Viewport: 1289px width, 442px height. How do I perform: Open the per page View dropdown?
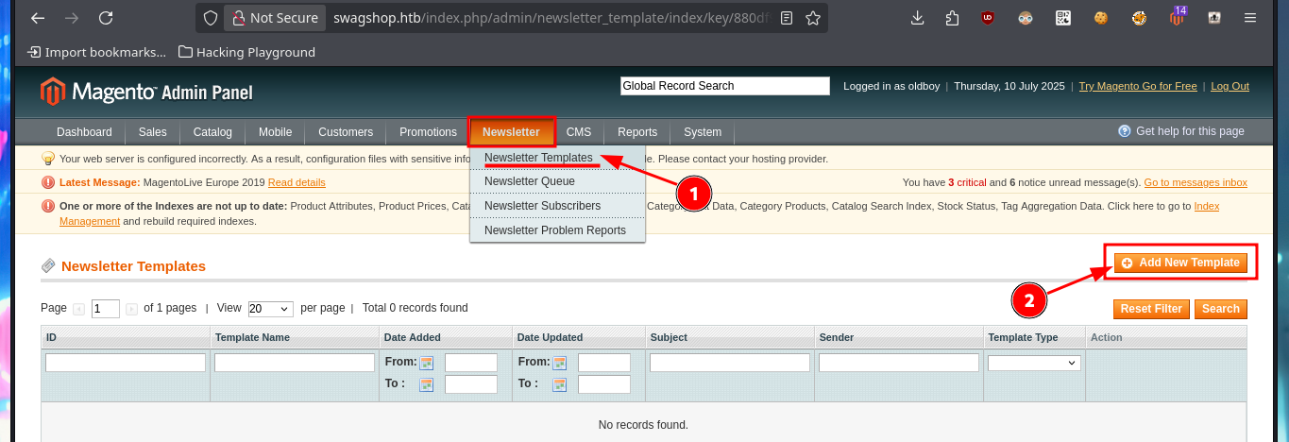click(270, 309)
